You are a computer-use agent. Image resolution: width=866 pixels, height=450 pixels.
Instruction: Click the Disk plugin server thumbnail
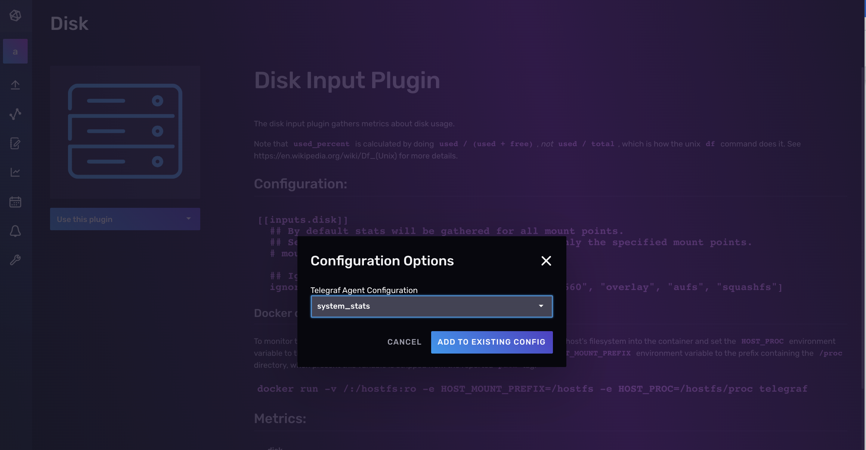pos(125,132)
